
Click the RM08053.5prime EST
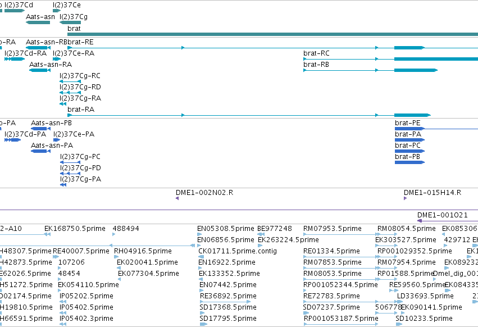(333, 274)
